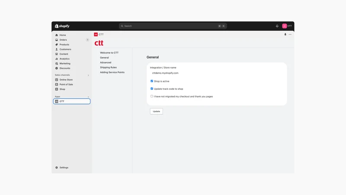Image resolution: width=346 pixels, height=195 pixels.
Task: Click the Orders count badge
Action: (87, 40)
